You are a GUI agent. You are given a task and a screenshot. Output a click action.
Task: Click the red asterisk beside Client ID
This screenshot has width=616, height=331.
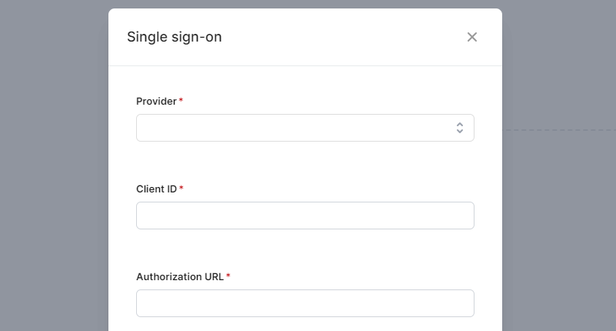point(181,188)
